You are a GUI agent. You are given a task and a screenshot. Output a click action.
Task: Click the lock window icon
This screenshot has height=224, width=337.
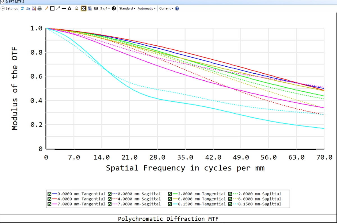[x=76, y=8]
